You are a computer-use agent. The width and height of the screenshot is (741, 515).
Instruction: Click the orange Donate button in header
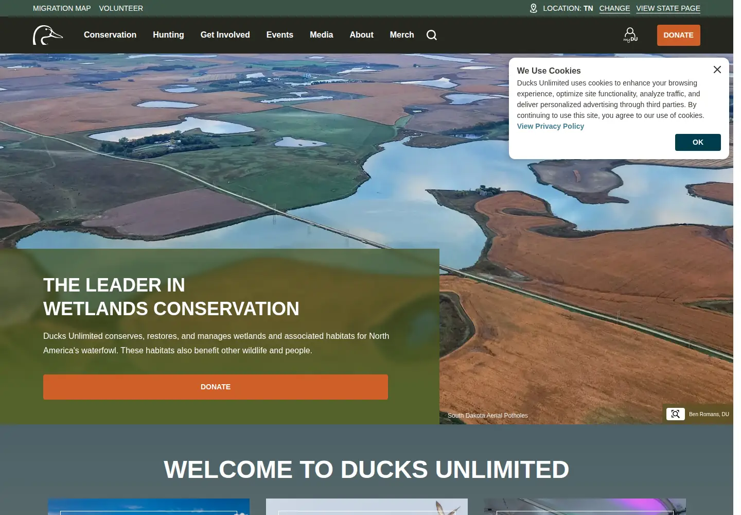coord(679,35)
